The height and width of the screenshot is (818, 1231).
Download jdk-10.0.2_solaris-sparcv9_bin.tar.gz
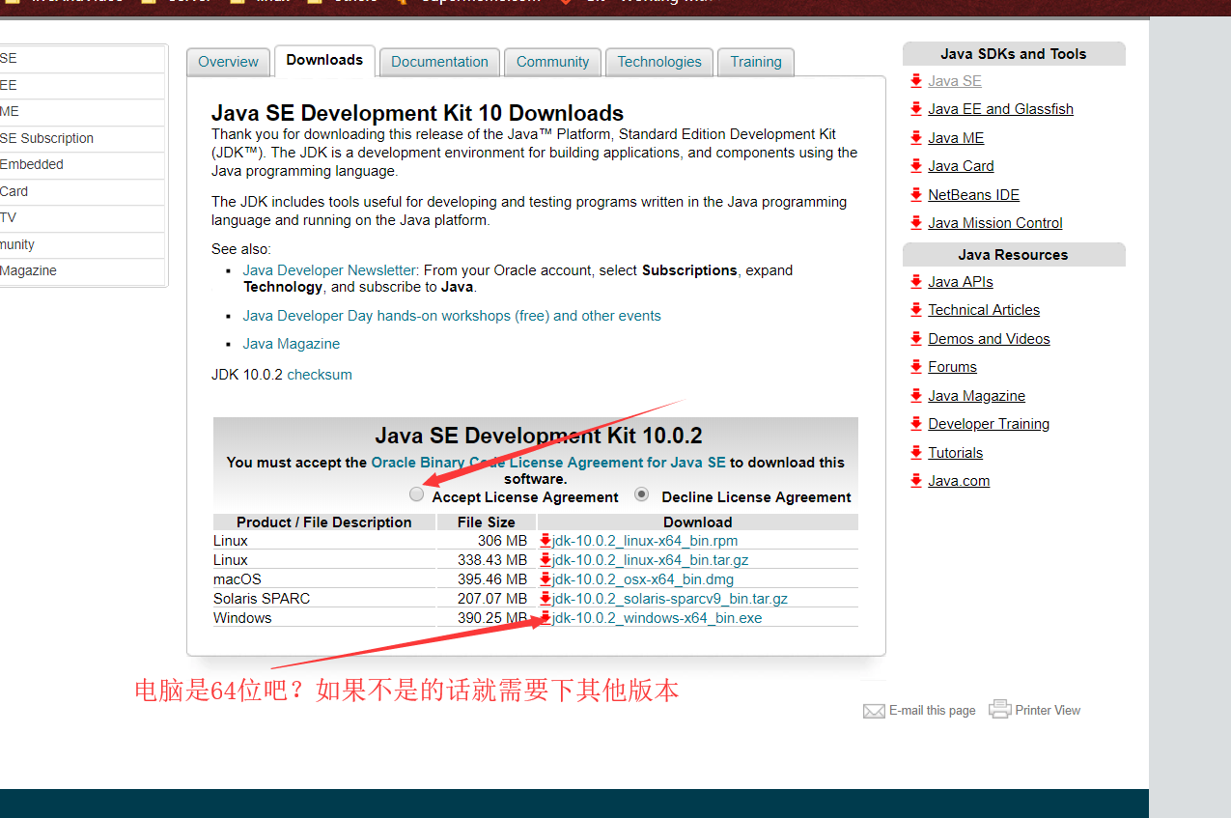670,599
